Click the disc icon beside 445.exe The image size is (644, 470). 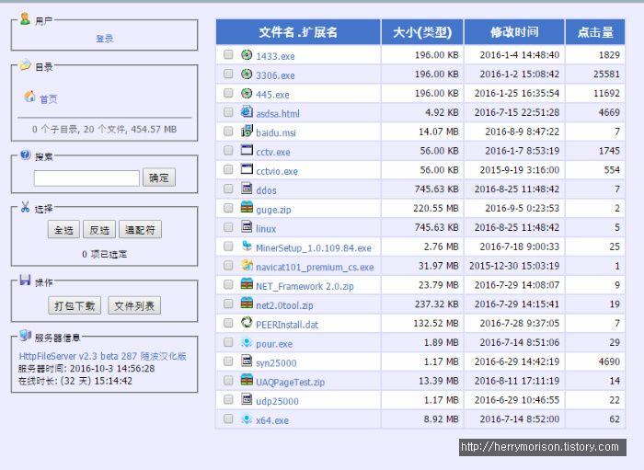247,93
